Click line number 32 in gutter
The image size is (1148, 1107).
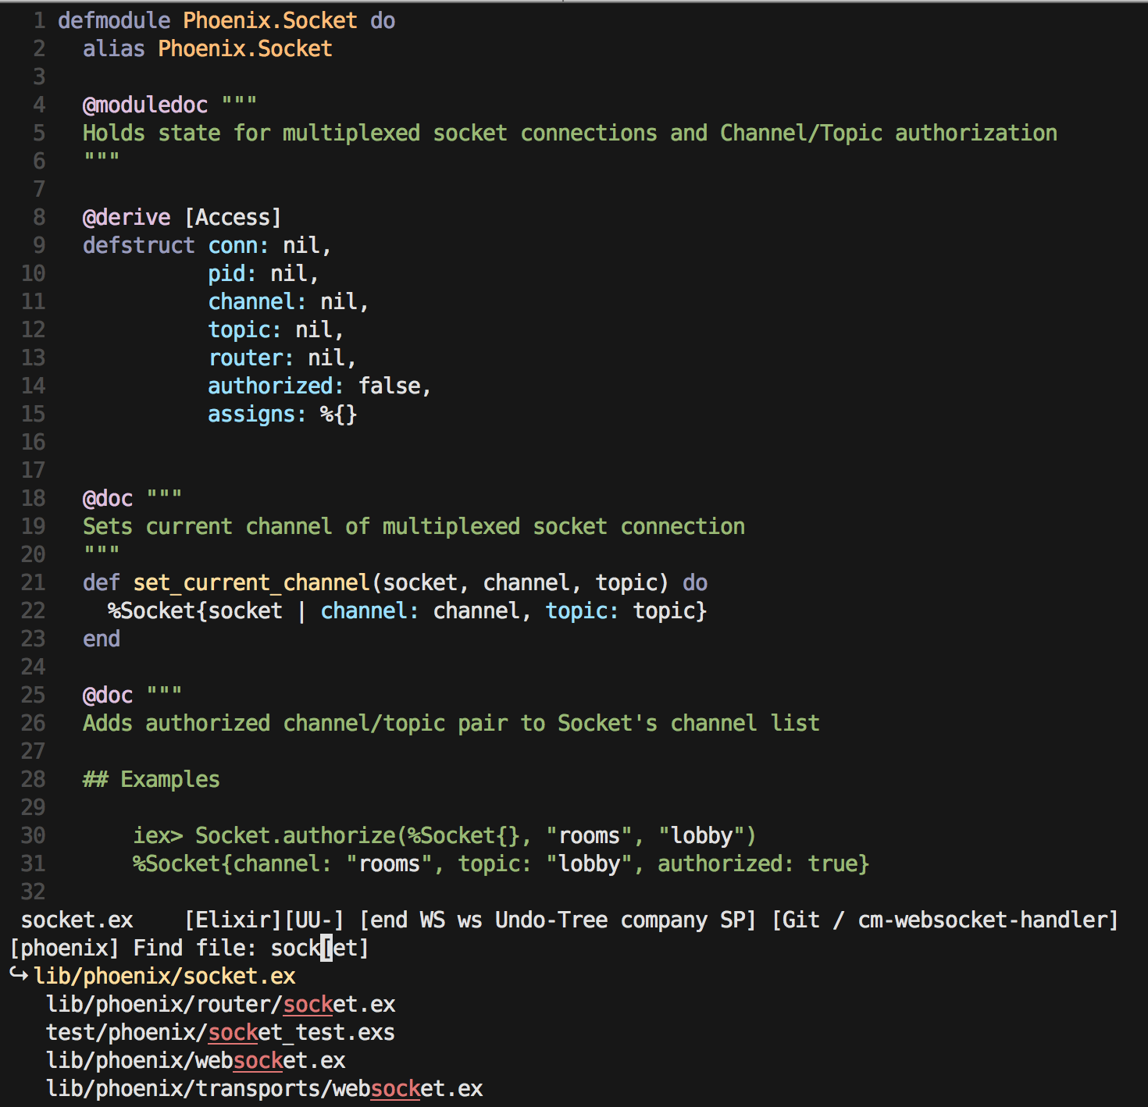pyautogui.click(x=33, y=892)
